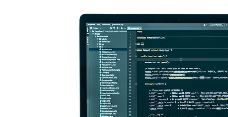Click the Add Configuration button
This screenshot has height=117, width=228.
[217, 25]
